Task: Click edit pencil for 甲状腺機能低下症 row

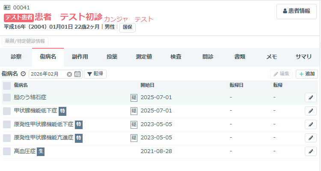Action: point(310,111)
